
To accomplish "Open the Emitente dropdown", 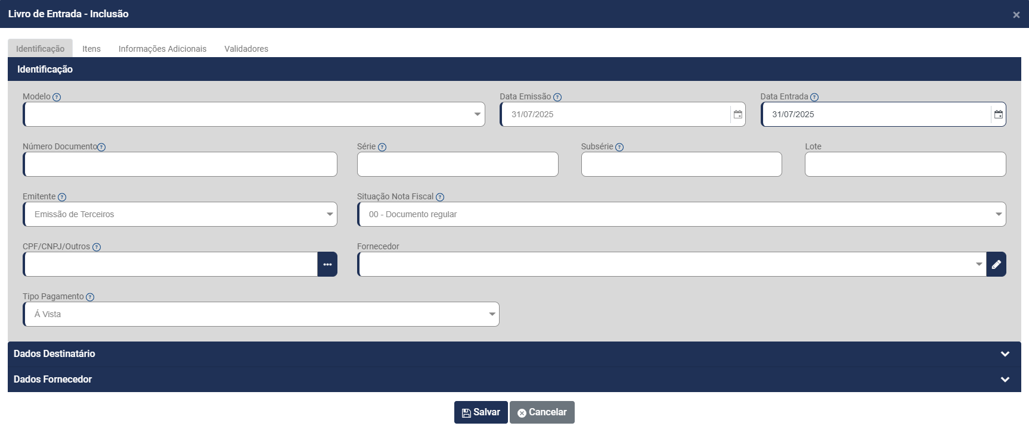I will [180, 214].
